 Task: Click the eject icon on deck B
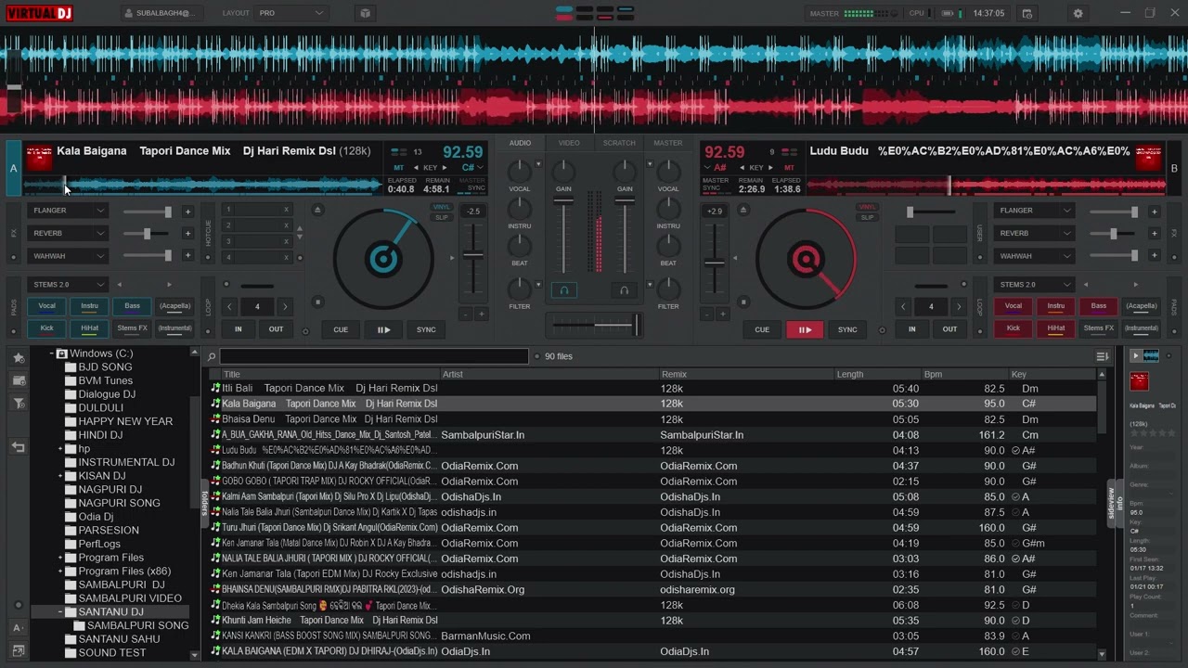pos(742,210)
